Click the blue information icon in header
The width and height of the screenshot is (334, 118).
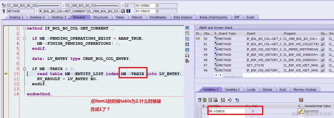pos(128,11)
